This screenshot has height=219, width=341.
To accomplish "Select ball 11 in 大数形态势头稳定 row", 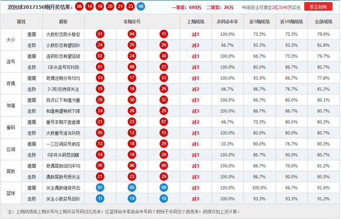I will pyautogui.click(x=164, y=34).
